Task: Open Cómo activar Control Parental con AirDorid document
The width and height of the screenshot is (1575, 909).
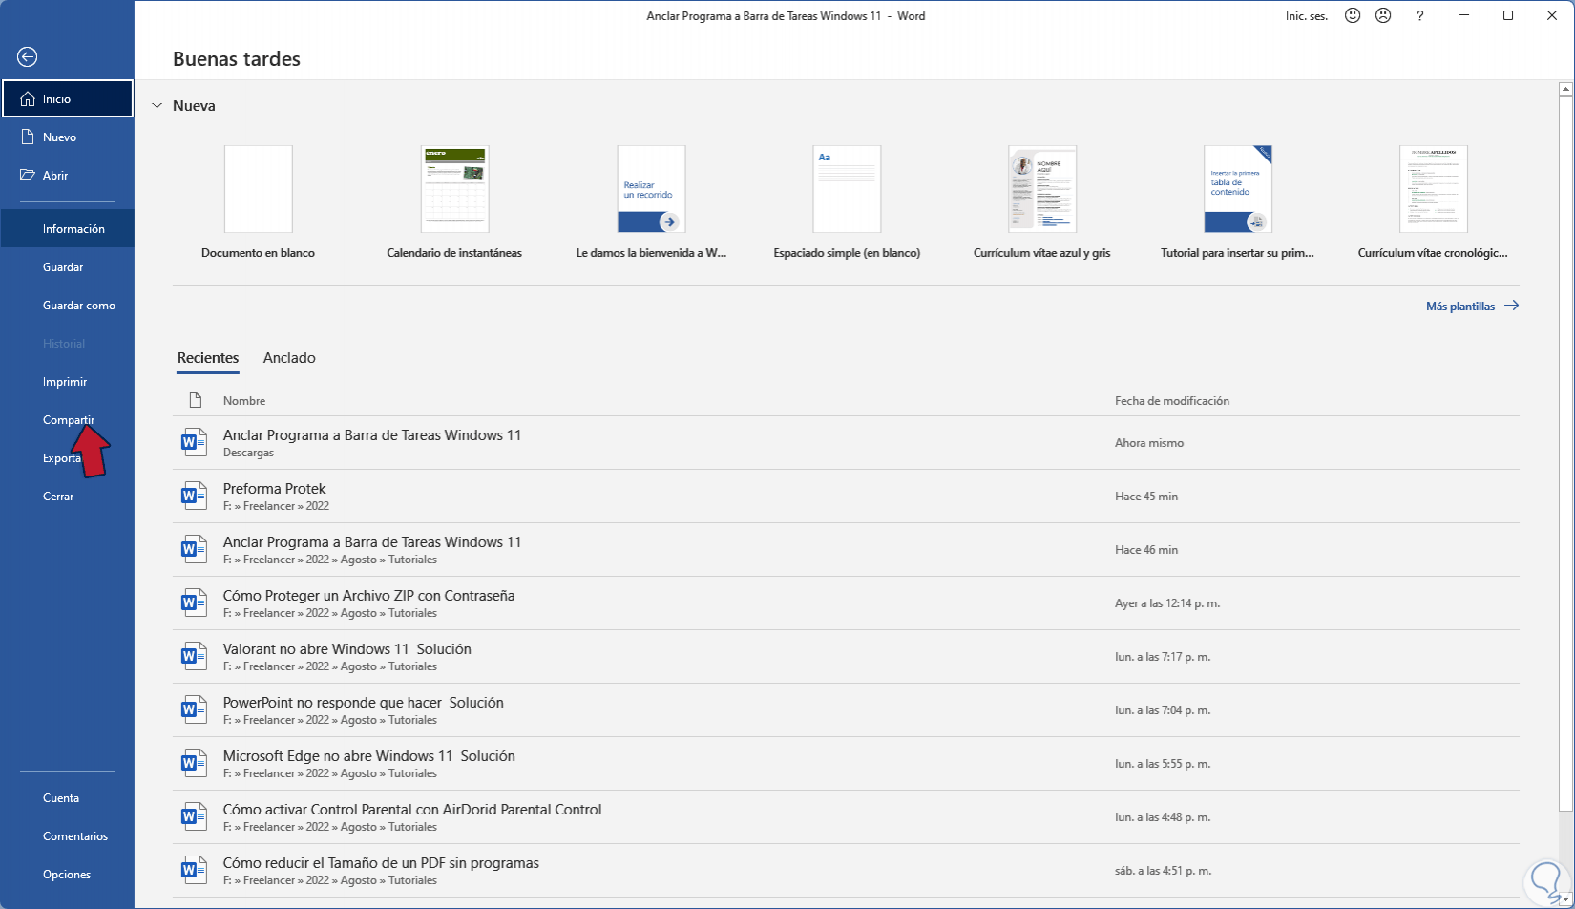Action: 846,816
